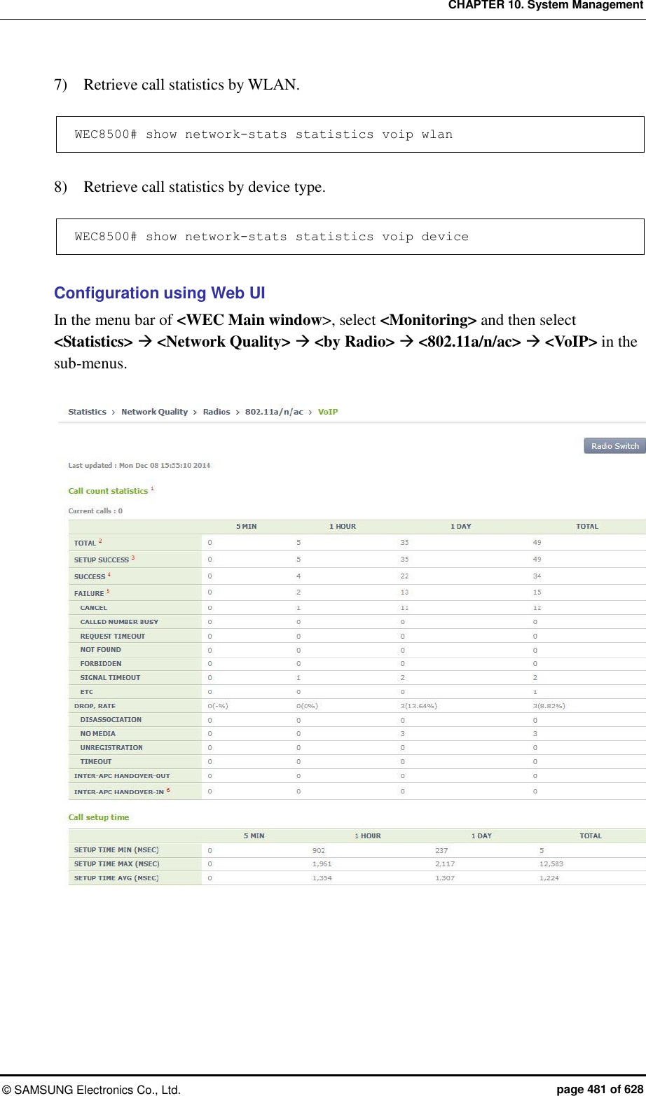The height and width of the screenshot is (1096, 646).
Task: Select the TOTAL column header
Action: point(586,527)
